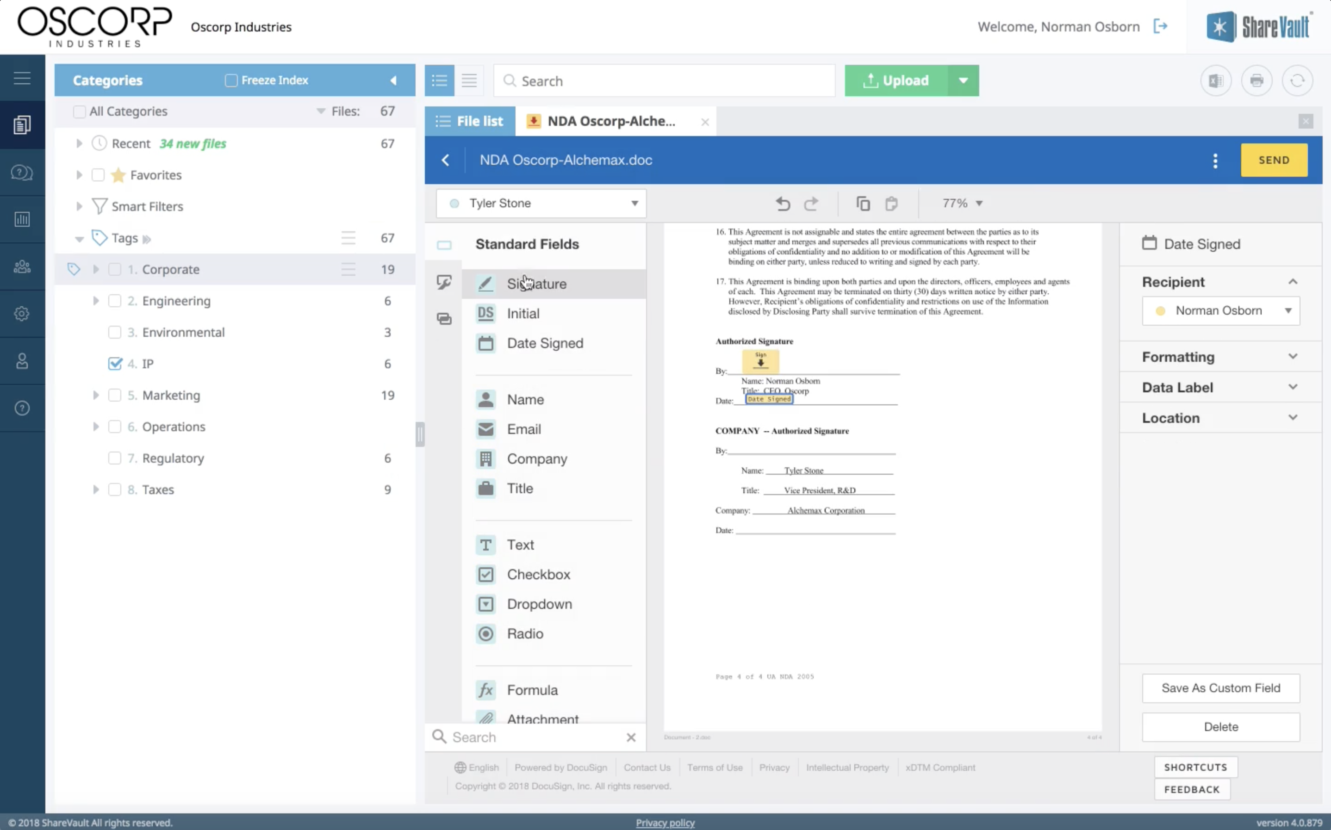Screen dimensions: 1331x830
Task: Check the Favorites checkbox
Action: click(98, 175)
